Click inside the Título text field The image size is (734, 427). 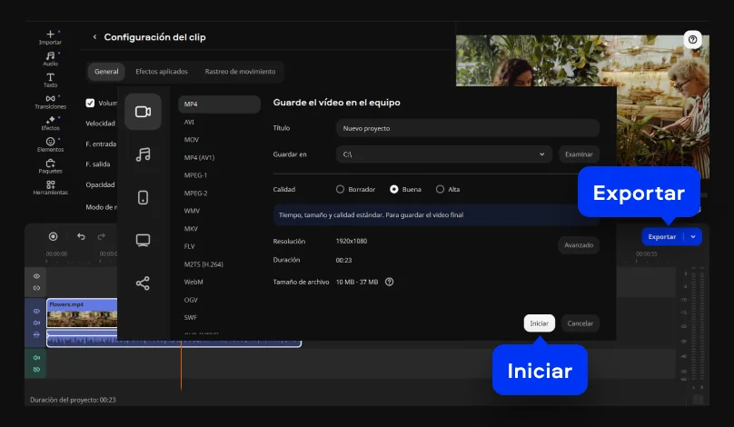click(x=466, y=128)
